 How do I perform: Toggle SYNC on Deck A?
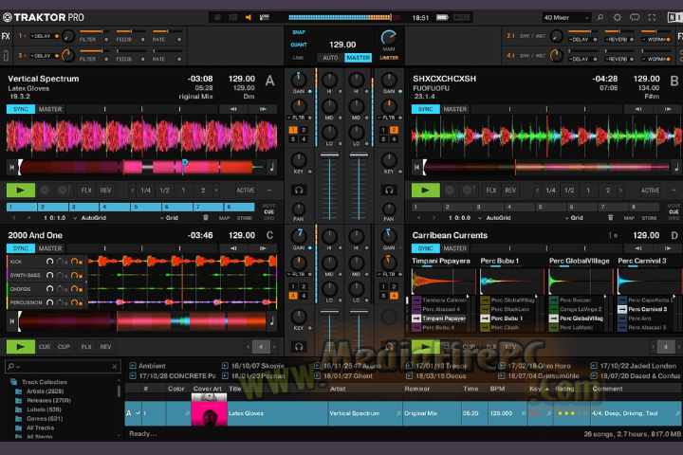(x=21, y=109)
